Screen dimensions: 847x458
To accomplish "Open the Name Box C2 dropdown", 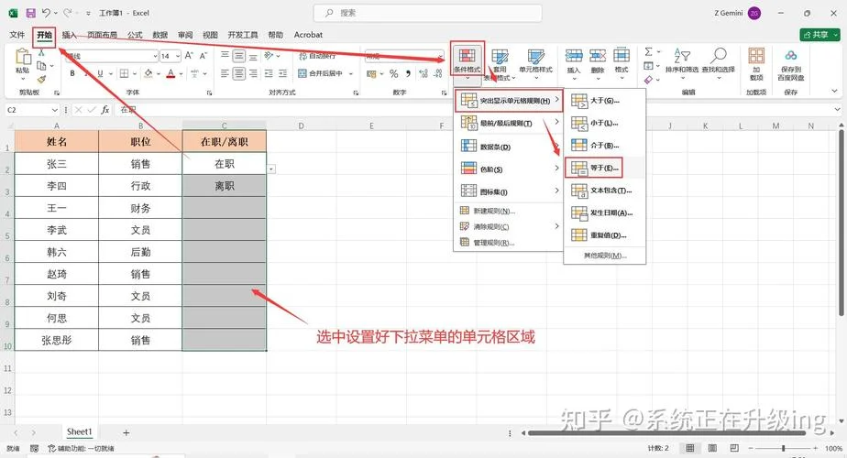I will tap(55, 110).
